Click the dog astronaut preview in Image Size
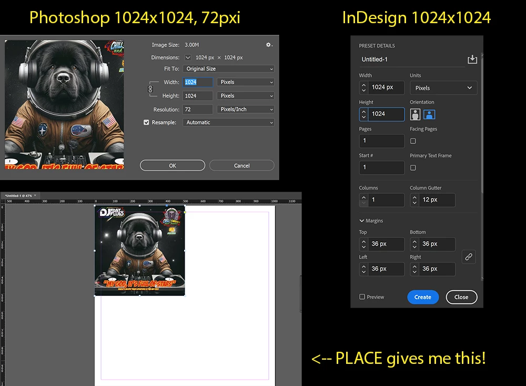This screenshot has width=526, height=386. point(64,104)
